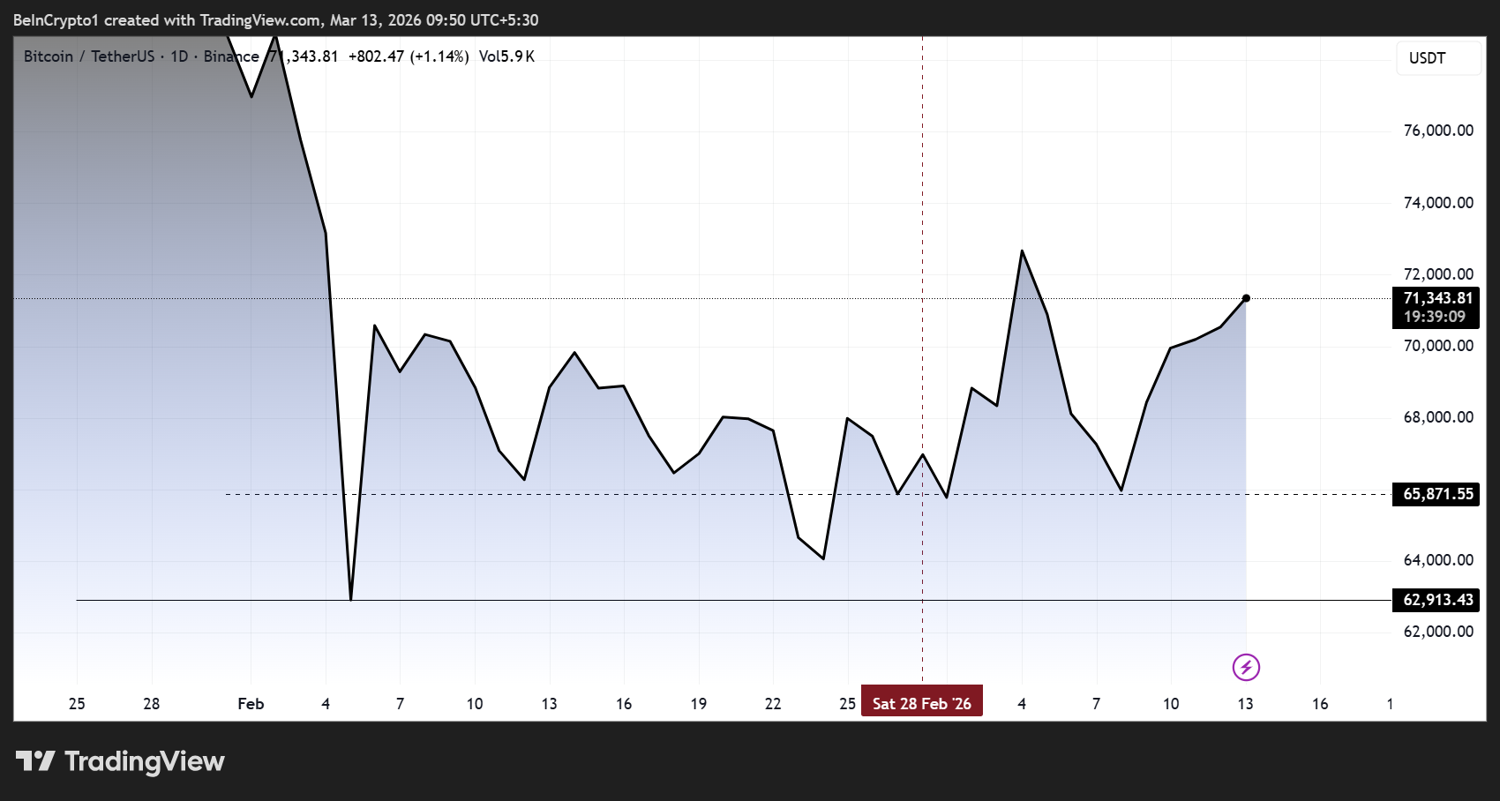Click the Feb label on the time axis
Screen dimensions: 1500x801
tap(251, 704)
